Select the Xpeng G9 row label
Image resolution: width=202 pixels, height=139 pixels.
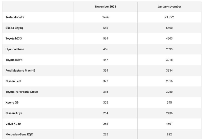[12, 102]
